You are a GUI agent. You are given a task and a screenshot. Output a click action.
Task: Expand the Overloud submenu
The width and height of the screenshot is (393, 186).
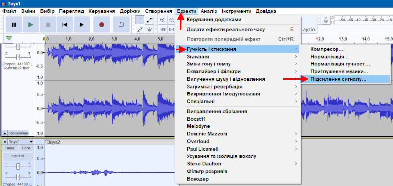pos(238,141)
